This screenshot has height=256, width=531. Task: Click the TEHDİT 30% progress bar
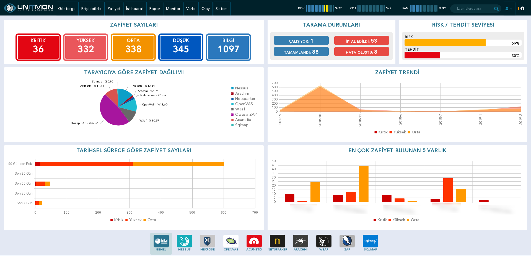pos(463,55)
